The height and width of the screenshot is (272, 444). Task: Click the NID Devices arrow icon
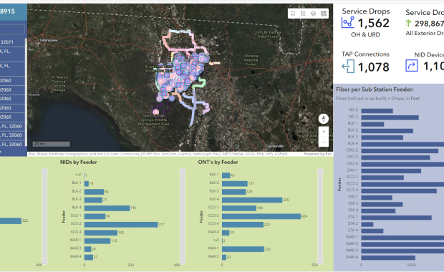coord(412,65)
